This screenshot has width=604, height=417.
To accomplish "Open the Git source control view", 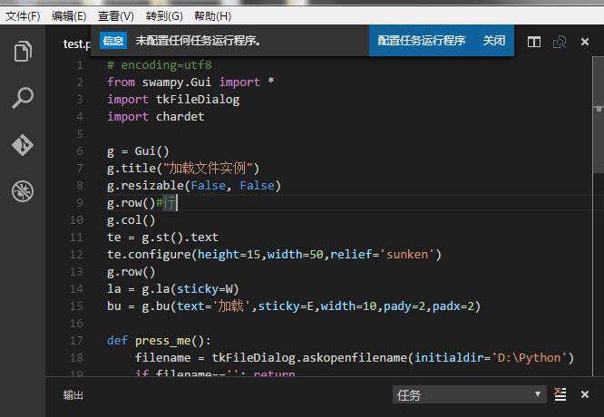I will 23,145.
